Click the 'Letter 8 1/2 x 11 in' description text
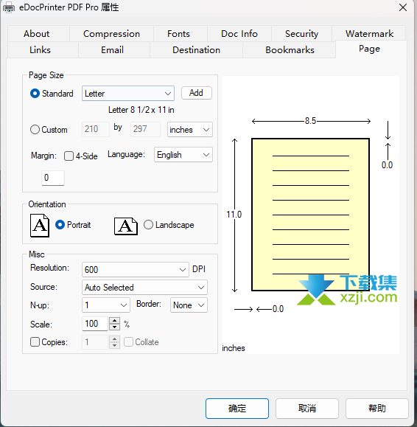The image size is (417, 427). coord(141,110)
